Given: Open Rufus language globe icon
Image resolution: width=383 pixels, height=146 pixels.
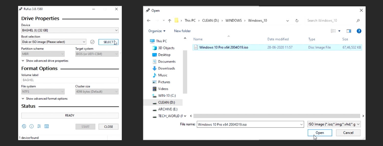Looking at the screenshot, I should (x=24, y=126).
